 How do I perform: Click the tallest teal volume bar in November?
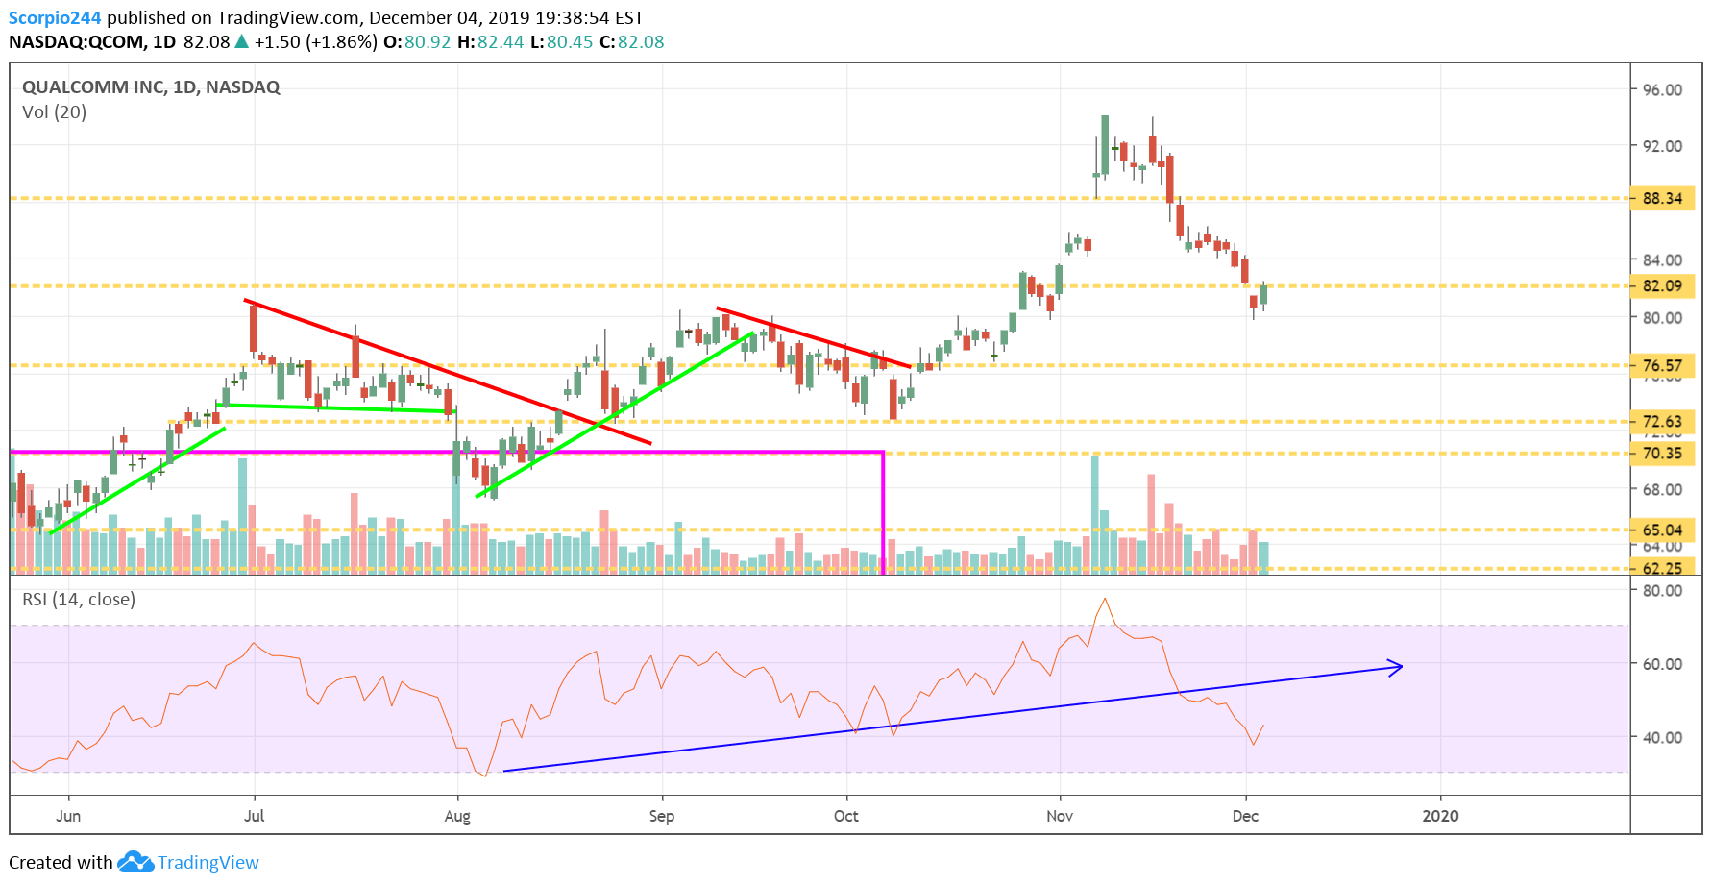1095,514
